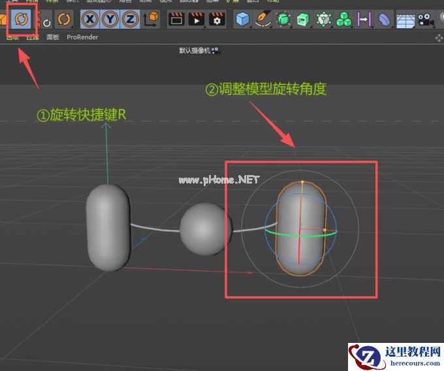
Task: Click the green Y axis arrowhead
Action: click(106, 125)
